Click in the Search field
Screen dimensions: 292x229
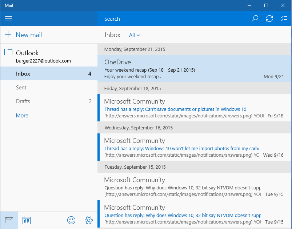coord(173,19)
